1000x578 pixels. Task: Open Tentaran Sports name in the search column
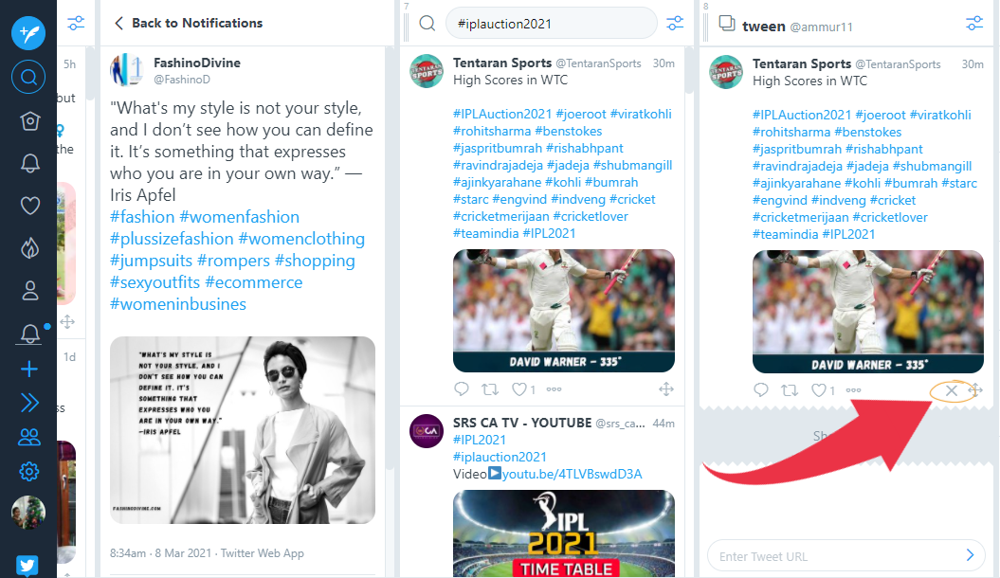[502, 63]
